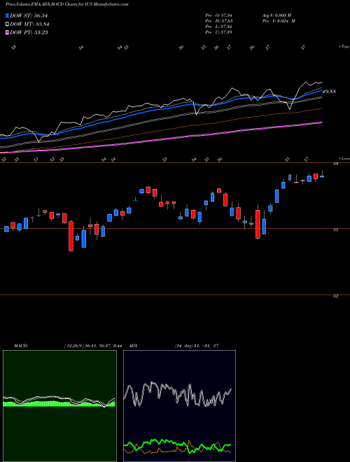Click the magenta DOW PT legend swatch
This screenshot has height=462, width=350.
coord(7,32)
